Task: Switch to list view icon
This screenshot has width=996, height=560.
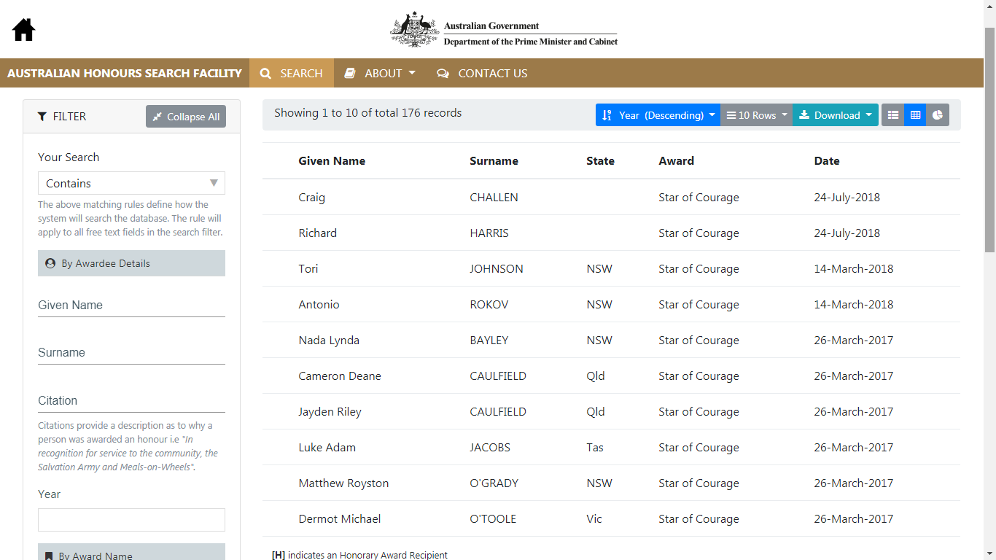Action: point(892,115)
